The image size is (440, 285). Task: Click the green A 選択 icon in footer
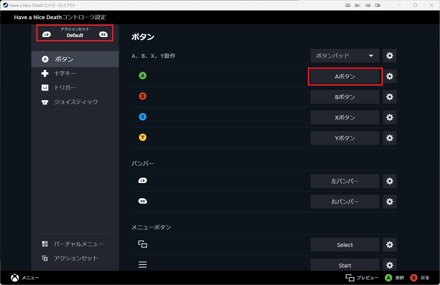[388, 278]
